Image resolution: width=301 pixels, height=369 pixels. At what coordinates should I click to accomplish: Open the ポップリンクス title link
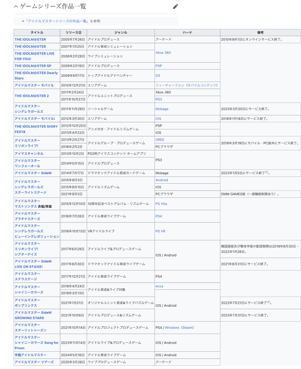coord(28,303)
